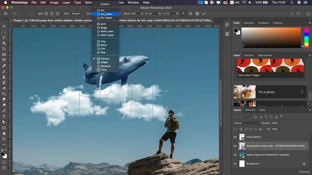
Task: Choose Arc Lower warp style
Action: [106, 14]
